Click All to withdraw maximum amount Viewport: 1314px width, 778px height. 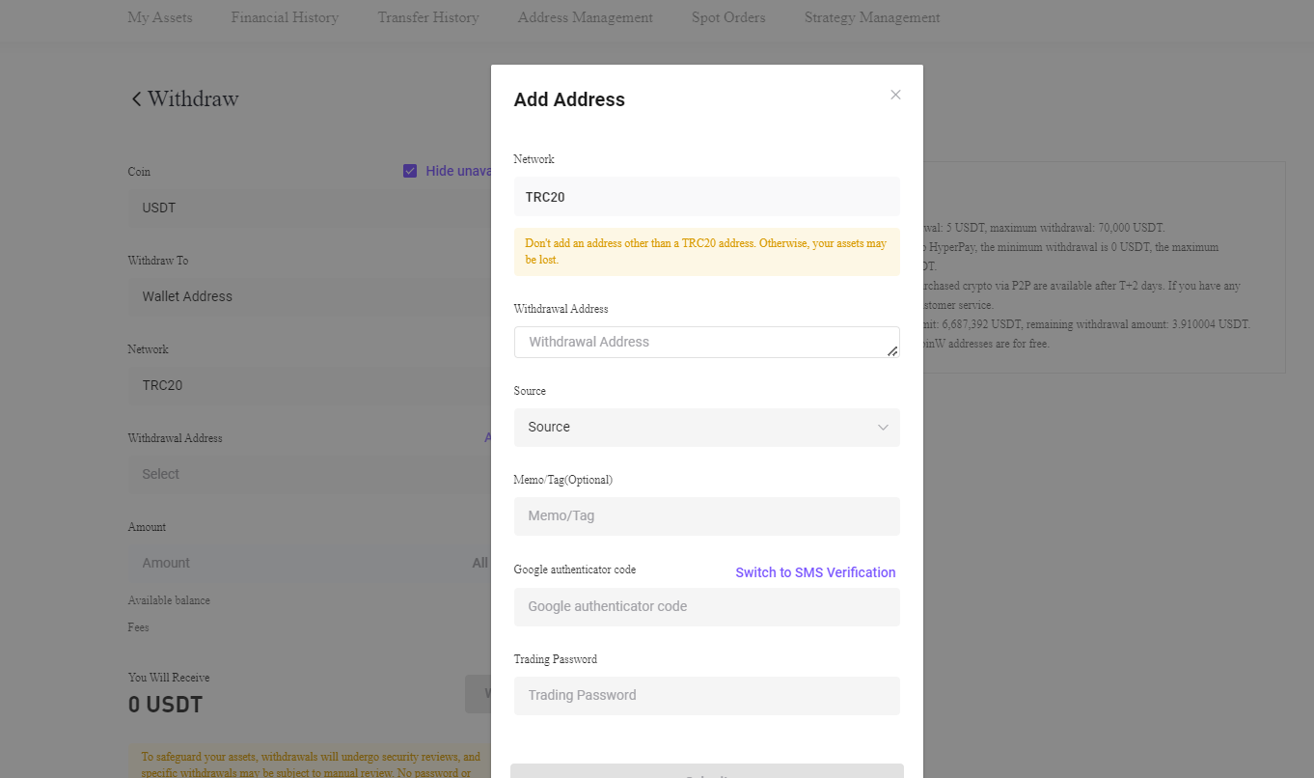479,563
